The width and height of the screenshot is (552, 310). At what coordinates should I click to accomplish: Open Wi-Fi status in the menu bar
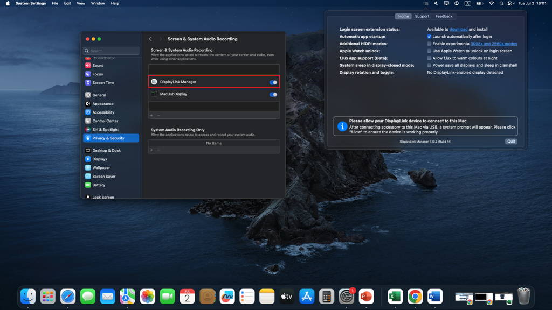492,3
